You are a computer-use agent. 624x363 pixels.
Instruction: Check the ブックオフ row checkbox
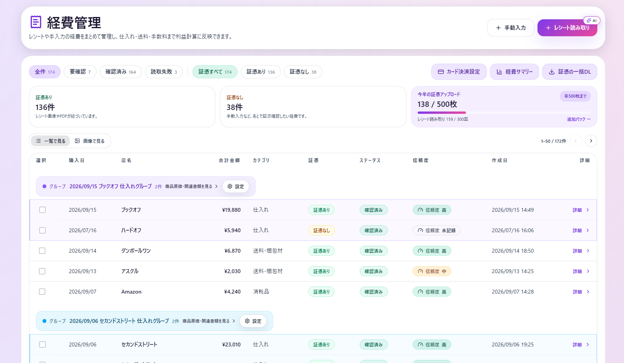tap(43, 210)
